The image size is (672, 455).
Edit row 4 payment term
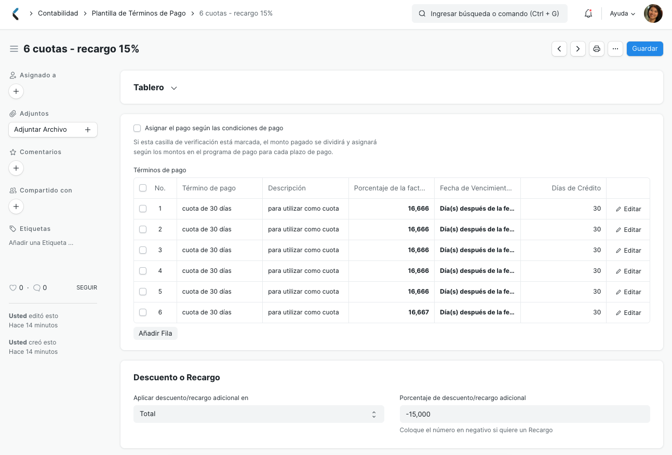click(628, 271)
